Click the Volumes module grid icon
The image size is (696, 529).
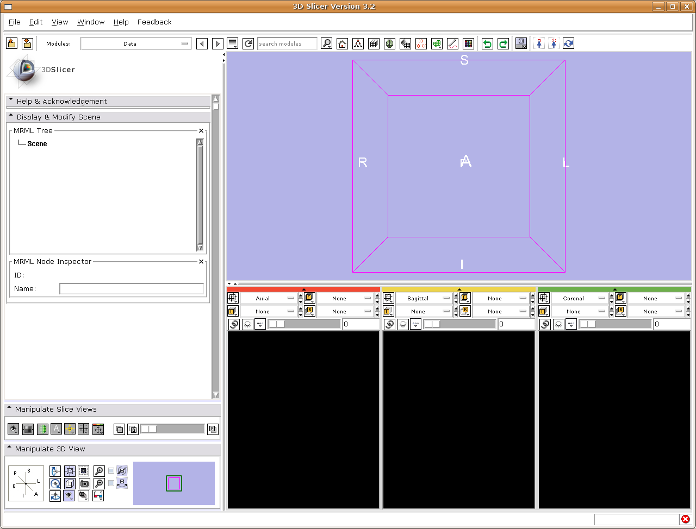pos(374,43)
